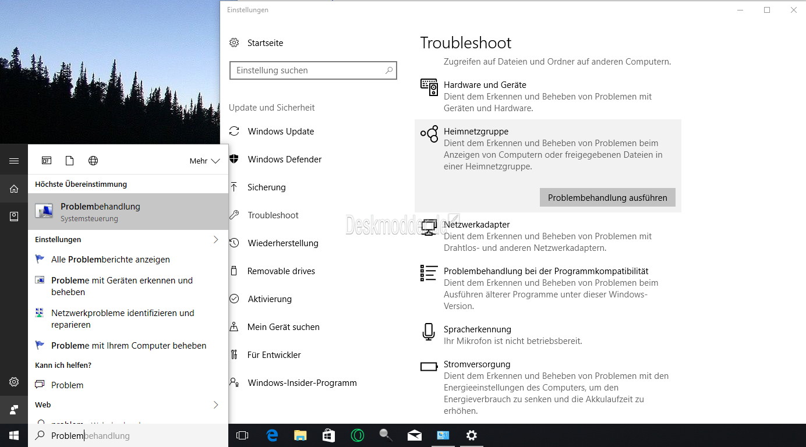
Task: Open Alle Problemberichte anzeigen
Action: [128, 260]
